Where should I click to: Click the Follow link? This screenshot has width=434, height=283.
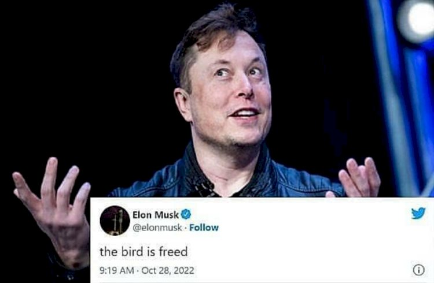(x=204, y=228)
